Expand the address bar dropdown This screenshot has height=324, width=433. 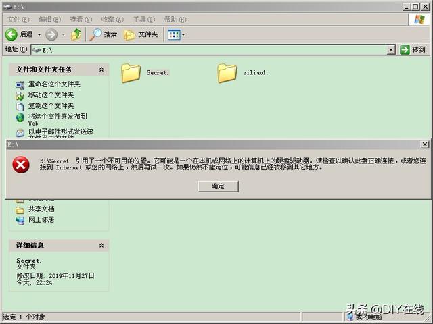click(391, 50)
